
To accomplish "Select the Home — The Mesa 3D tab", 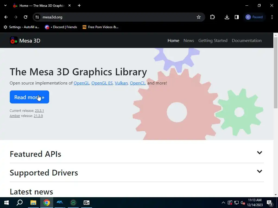I will (x=42, y=6).
